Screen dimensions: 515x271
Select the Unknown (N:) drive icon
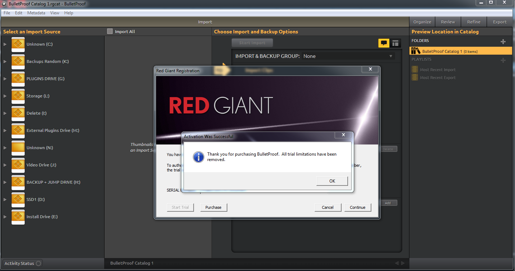18,148
